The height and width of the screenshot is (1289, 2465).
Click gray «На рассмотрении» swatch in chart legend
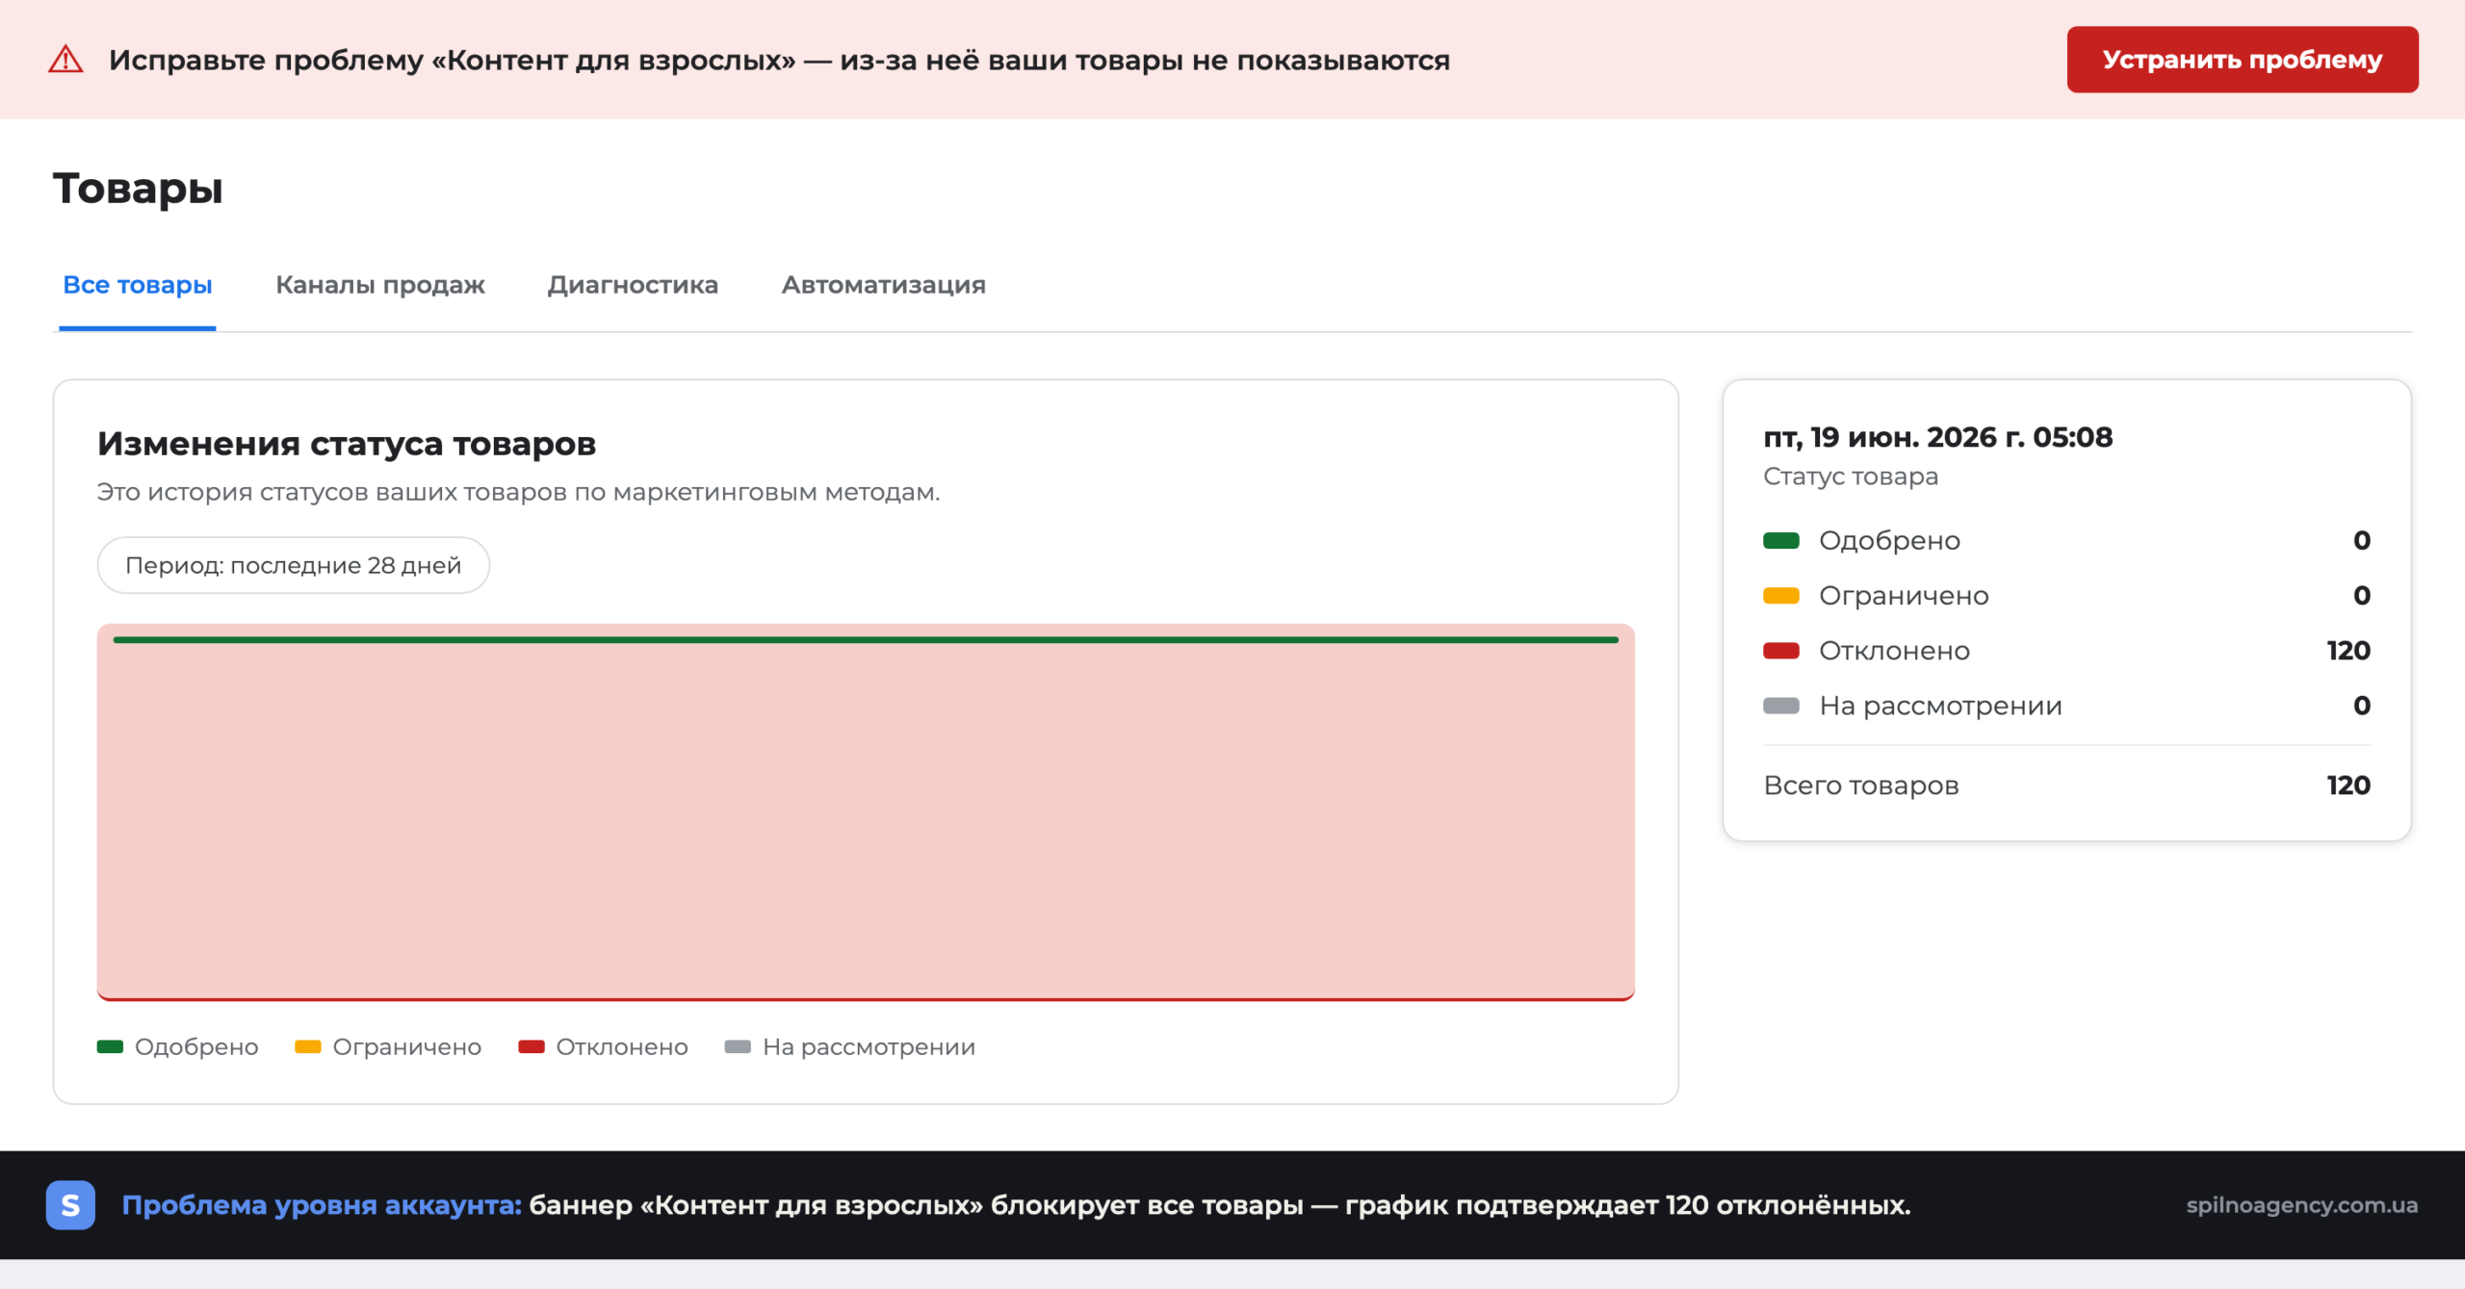[x=738, y=1046]
